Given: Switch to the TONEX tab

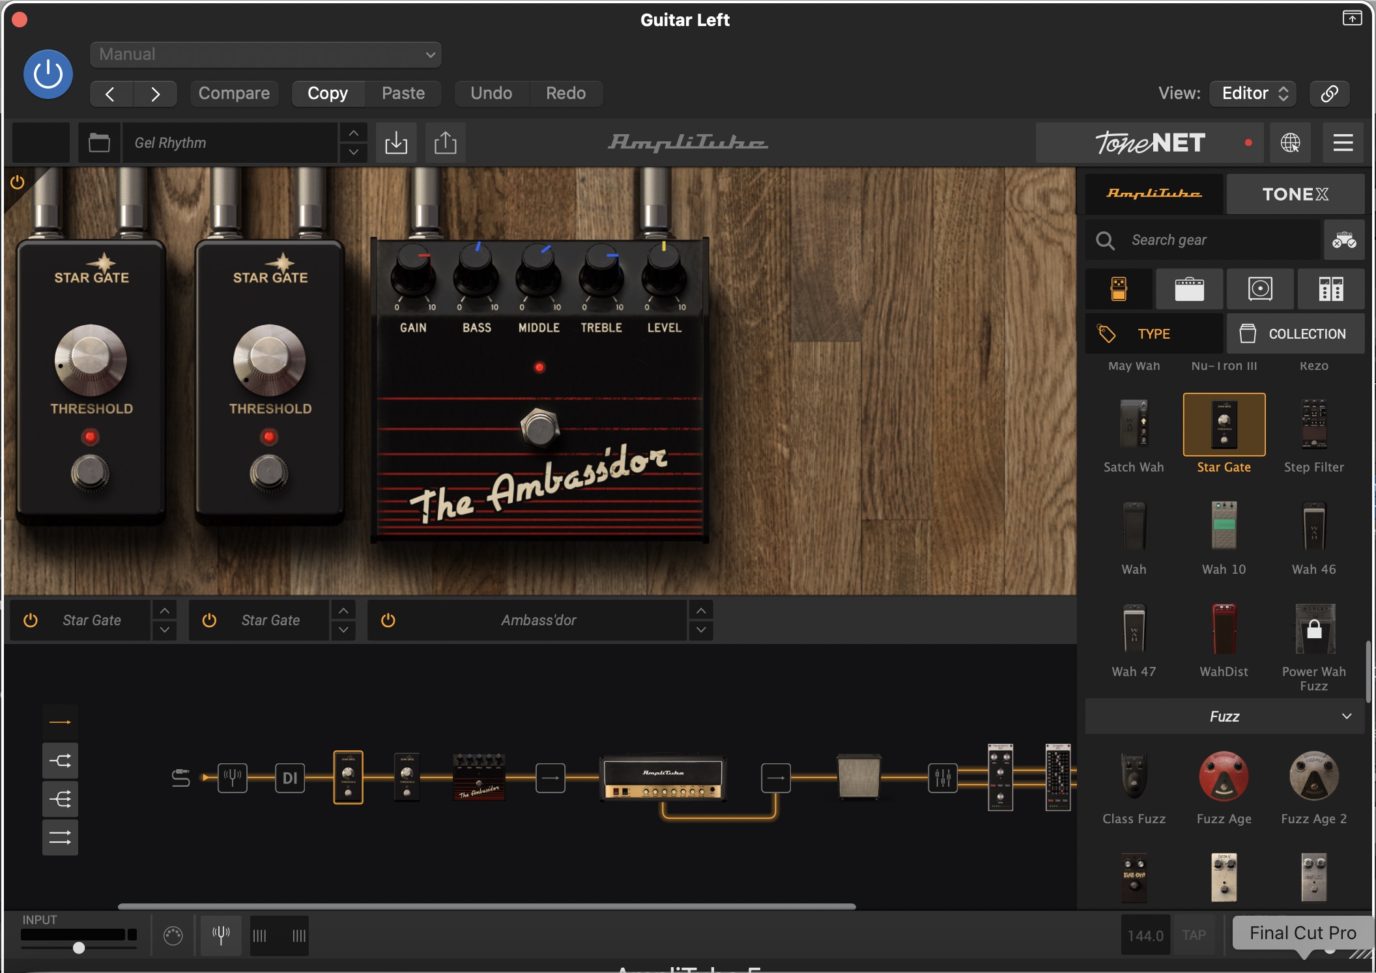Looking at the screenshot, I should click(1295, 194).
